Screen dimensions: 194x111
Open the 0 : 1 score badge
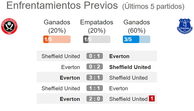[95, 56]
